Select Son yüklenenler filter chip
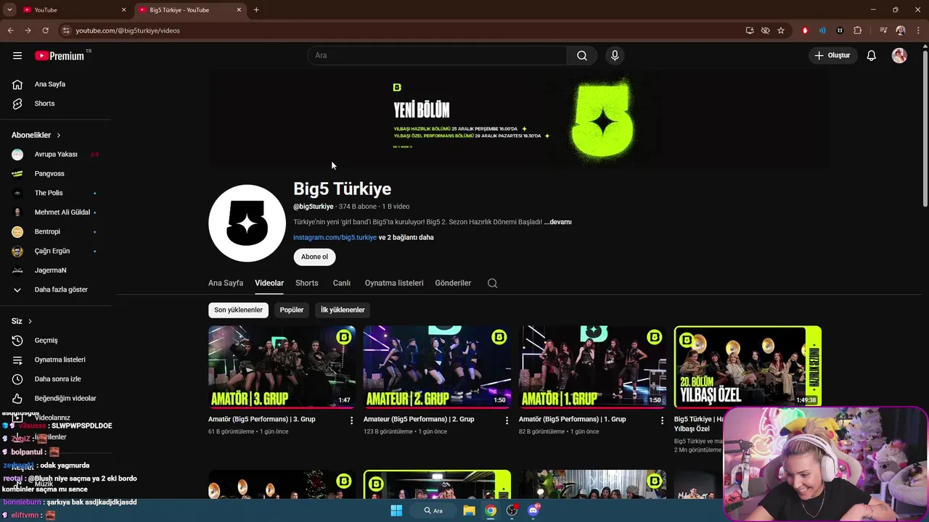 pos(238,310)
